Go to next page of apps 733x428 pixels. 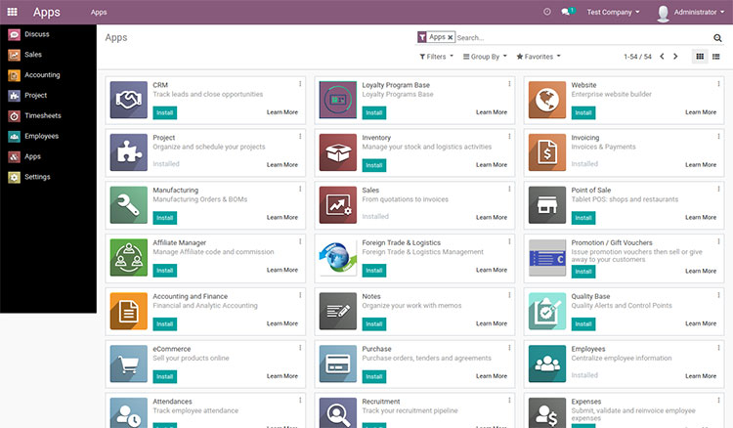[x=675, y=57]
